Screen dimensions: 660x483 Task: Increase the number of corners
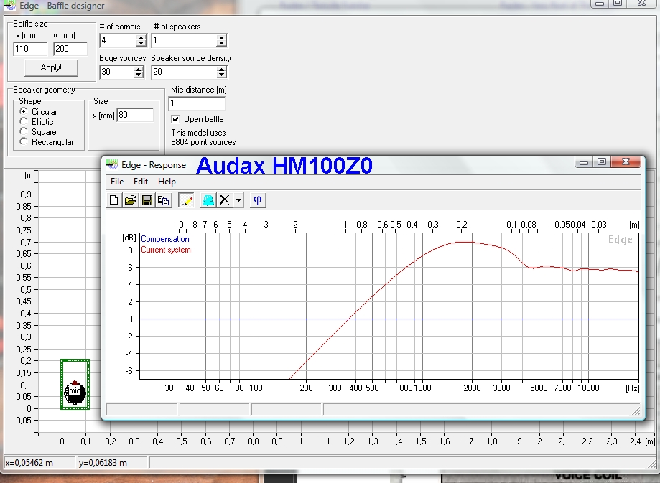(141, 38)
